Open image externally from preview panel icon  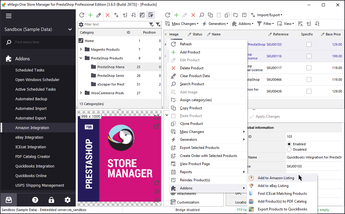tap(157, 126)
